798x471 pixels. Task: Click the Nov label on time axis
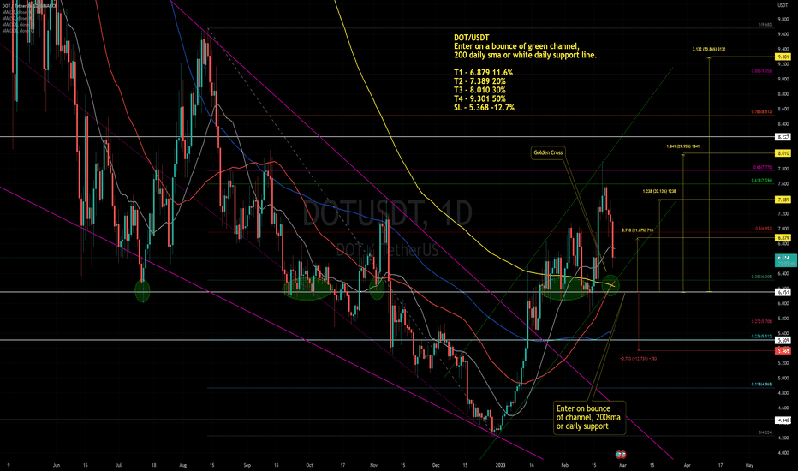click(x=373, y=465)
